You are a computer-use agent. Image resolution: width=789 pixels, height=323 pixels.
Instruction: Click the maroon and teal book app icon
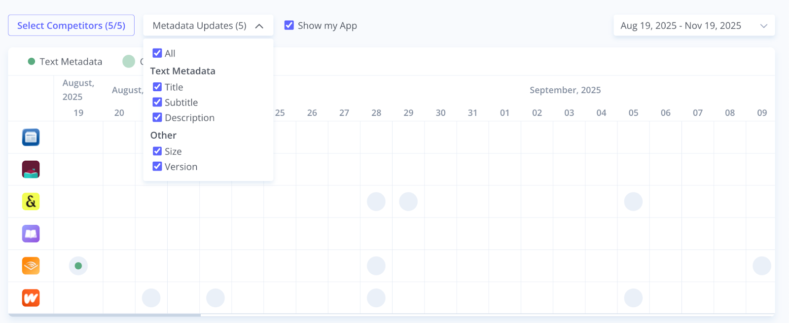31,169
